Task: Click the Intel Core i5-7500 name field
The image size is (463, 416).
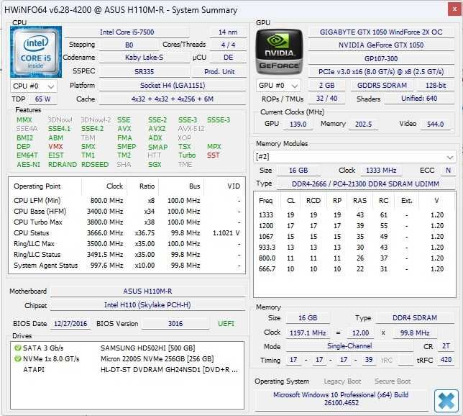Action: 127,32
